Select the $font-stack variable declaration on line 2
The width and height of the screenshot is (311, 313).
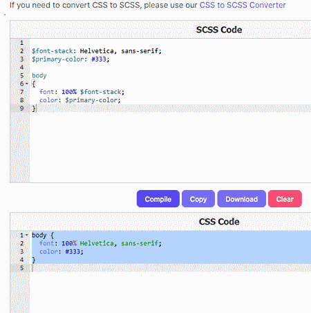97,51
